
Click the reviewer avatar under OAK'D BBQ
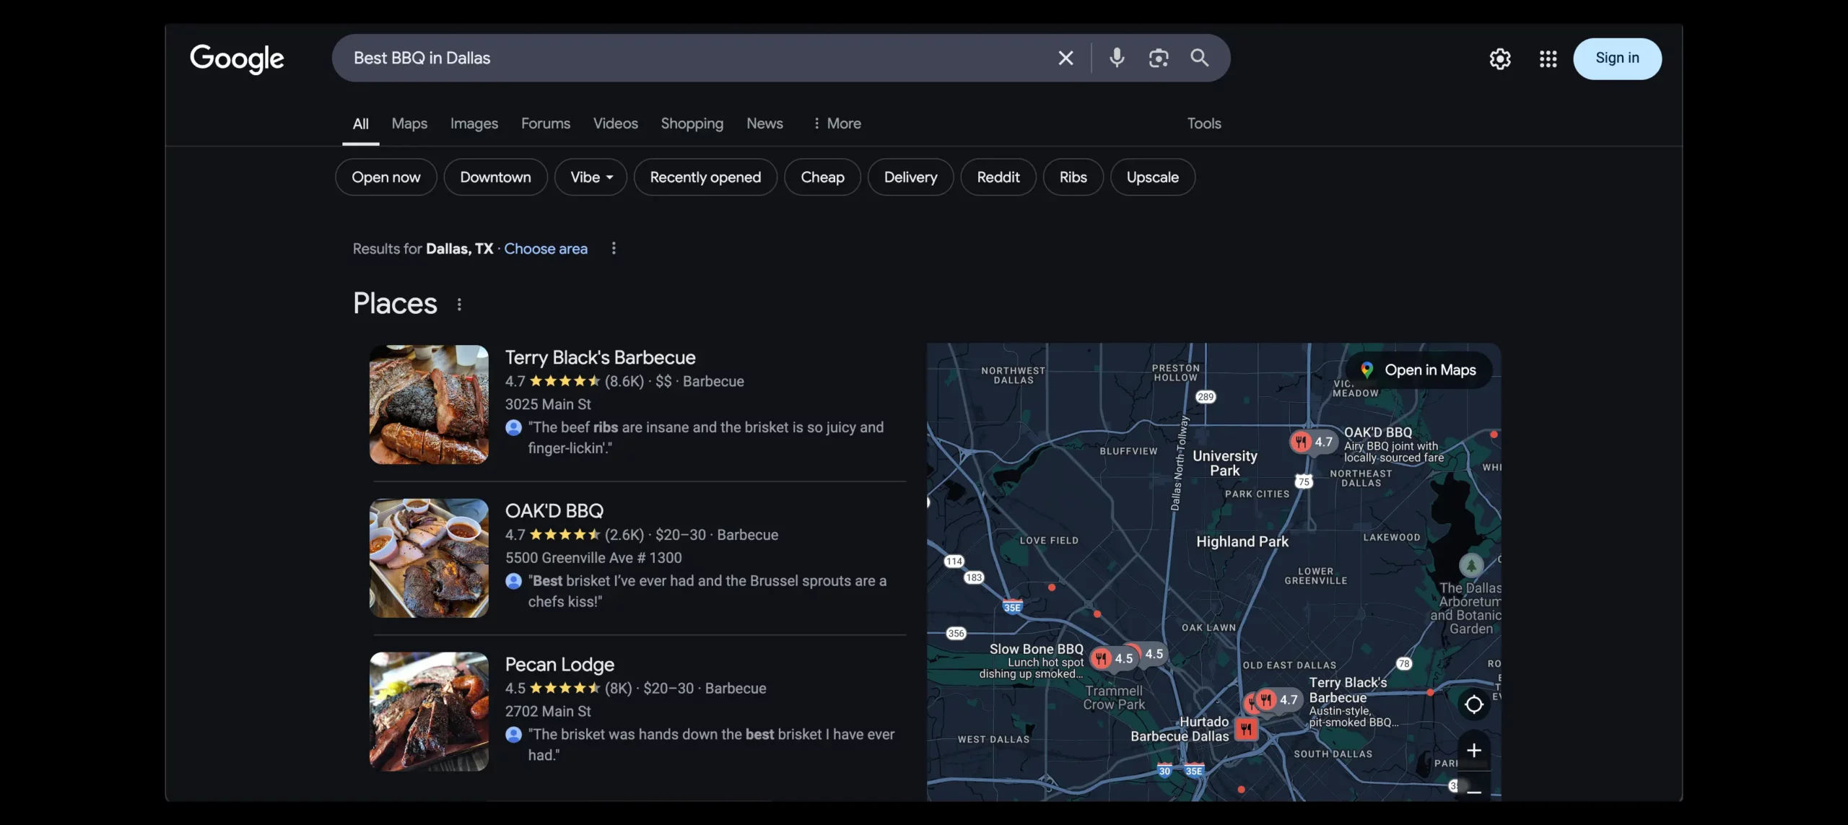(514, 581)
